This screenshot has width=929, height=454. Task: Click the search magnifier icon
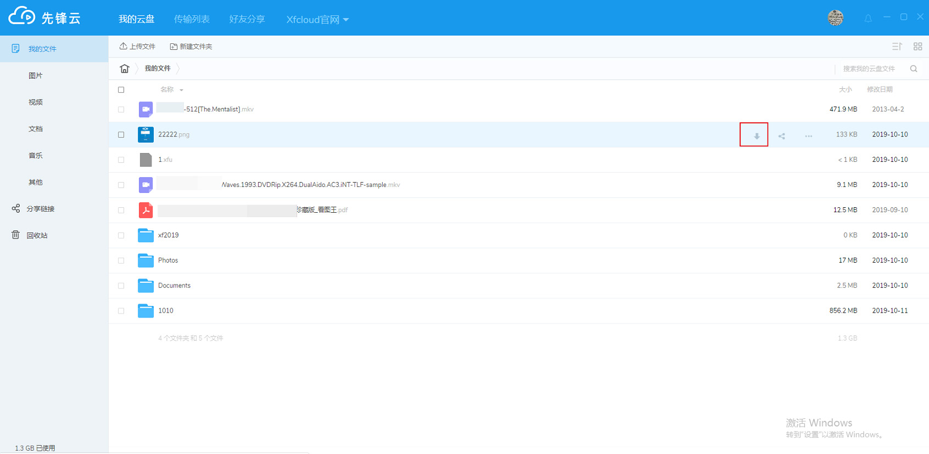914,69
